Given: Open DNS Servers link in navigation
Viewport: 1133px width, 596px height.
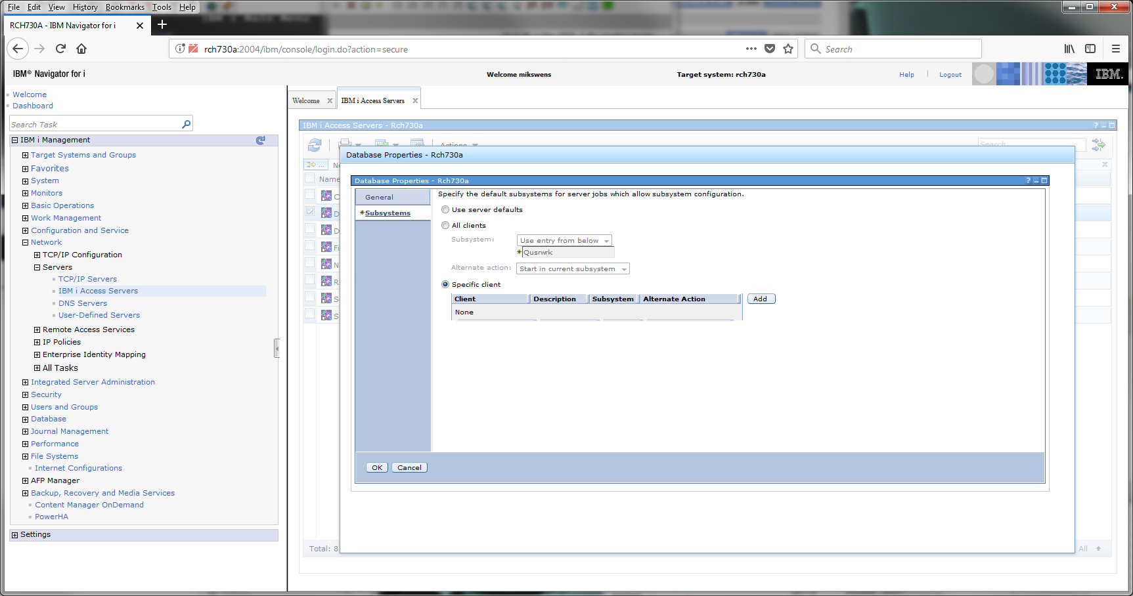Looking at the screenshot, I should pos(83,303).
